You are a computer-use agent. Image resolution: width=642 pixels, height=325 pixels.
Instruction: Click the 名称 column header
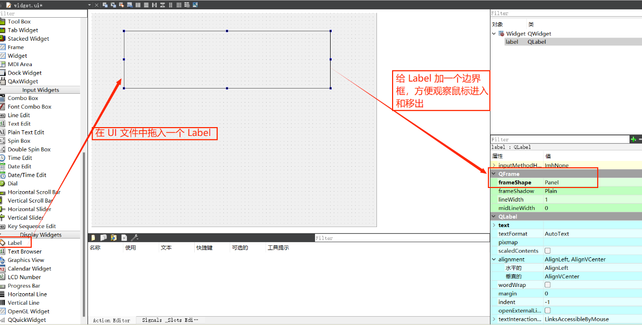(x=95, y=248)
